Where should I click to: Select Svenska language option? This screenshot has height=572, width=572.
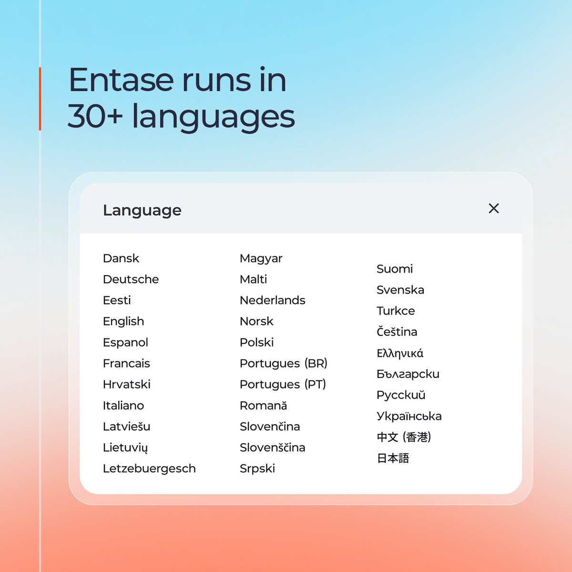(400, 290)
